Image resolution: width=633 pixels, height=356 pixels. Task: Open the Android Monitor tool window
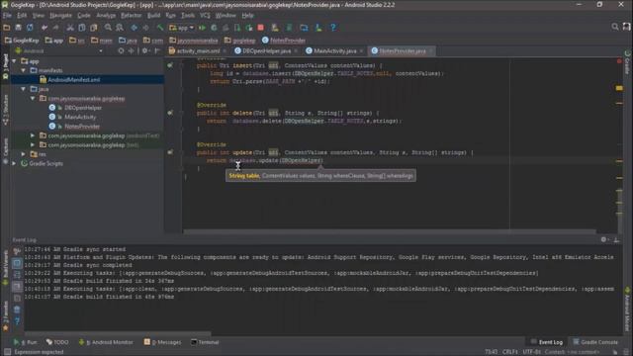click(x=106, y=342)
